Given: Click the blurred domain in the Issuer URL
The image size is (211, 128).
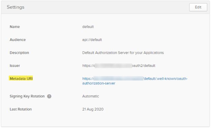Looking at the screenshot, I should [x=113, y=66].
